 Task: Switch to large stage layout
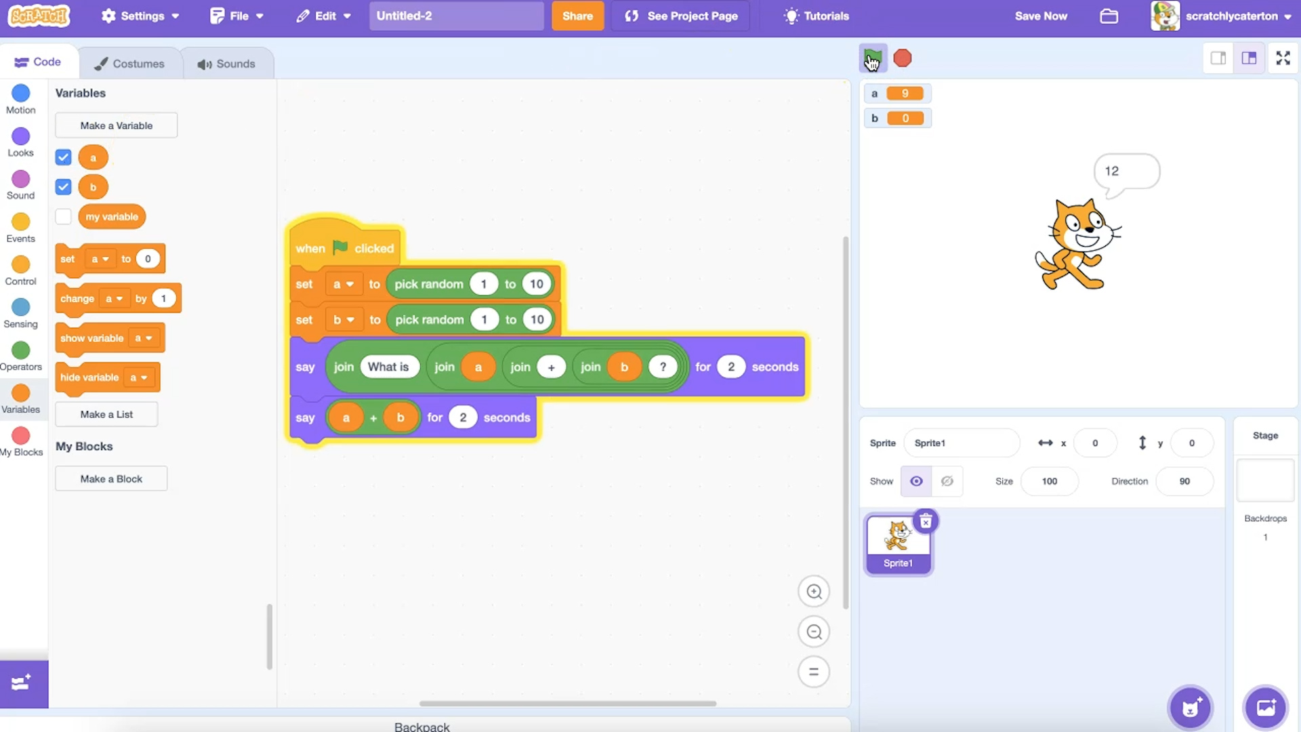click(x=1249, y=58)
